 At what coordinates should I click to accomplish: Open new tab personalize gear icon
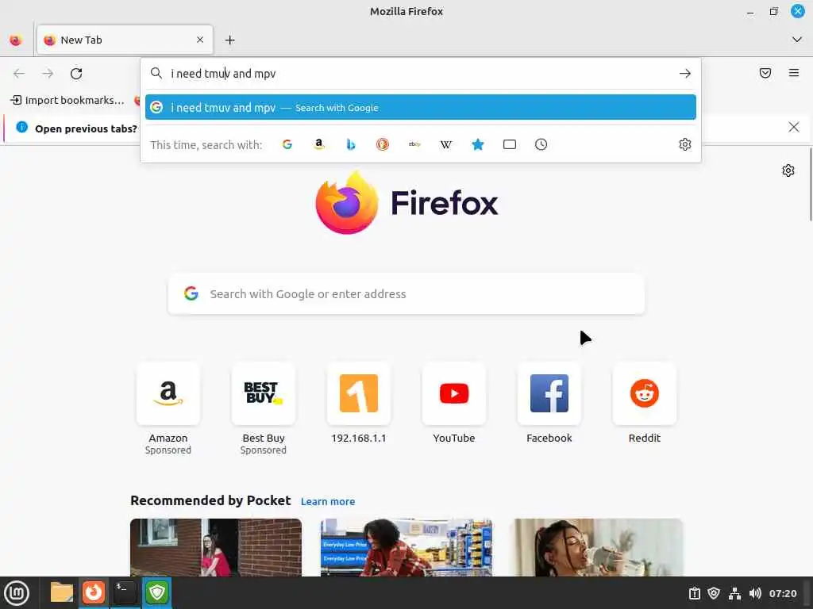point(788,170)
